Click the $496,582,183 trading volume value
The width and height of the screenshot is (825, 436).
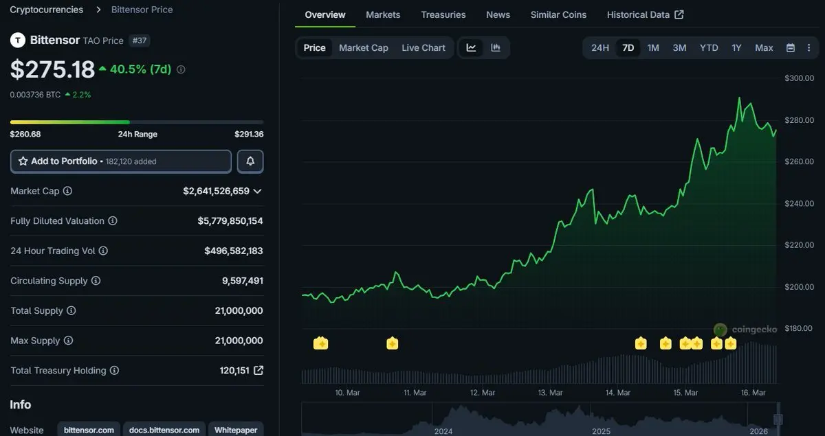point(234,251)
